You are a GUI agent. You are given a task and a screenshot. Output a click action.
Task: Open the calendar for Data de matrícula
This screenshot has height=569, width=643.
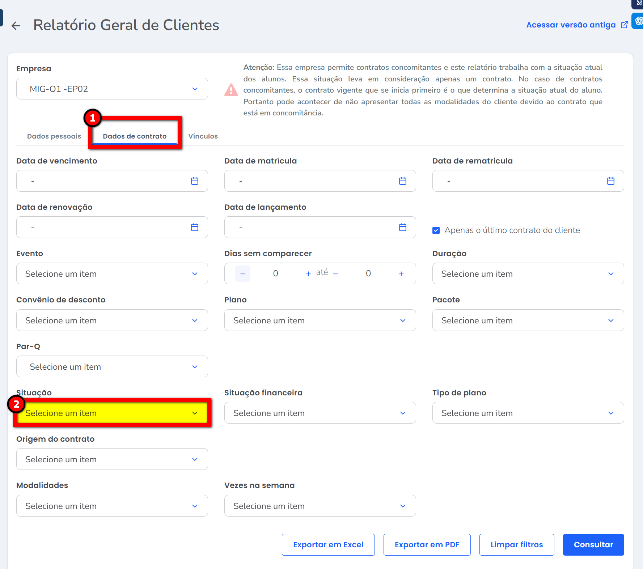[x=403, y=181]
